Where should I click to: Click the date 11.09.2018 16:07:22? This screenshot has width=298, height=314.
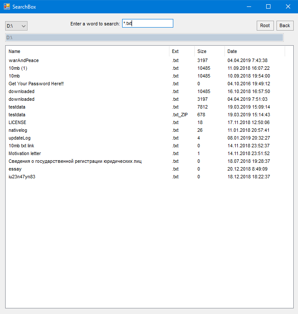coord(249,68)
